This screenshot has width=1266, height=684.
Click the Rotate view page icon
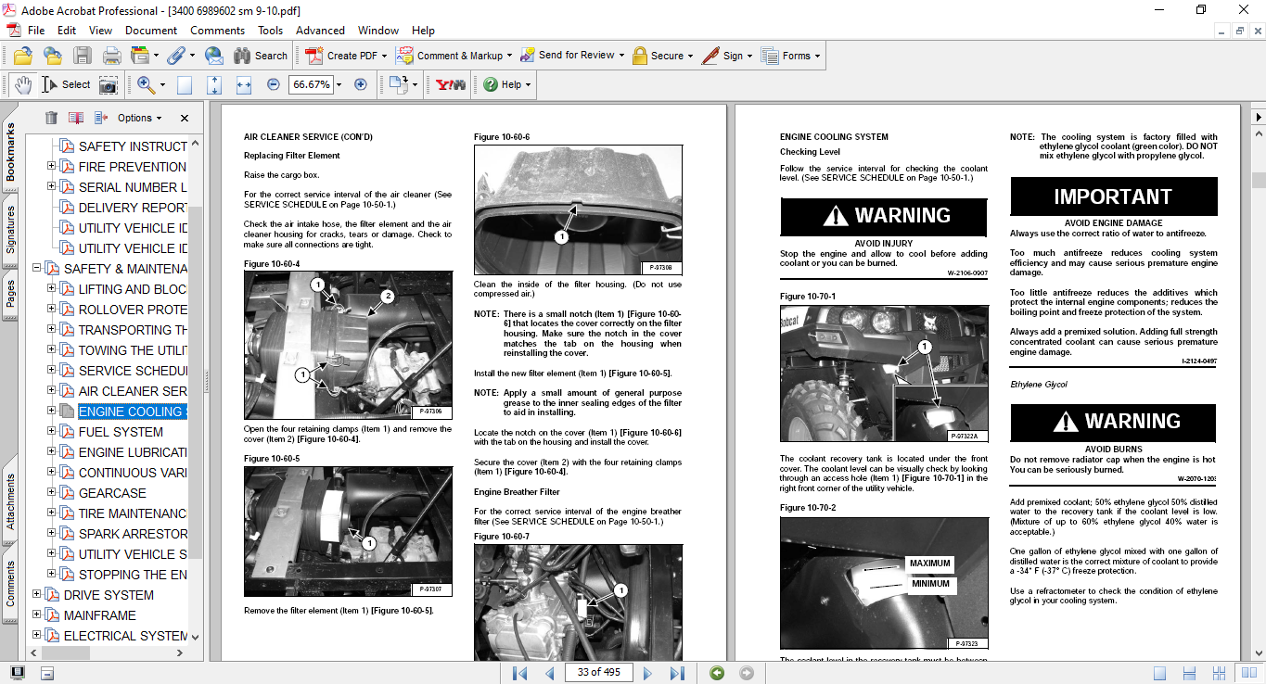(398, 84)
